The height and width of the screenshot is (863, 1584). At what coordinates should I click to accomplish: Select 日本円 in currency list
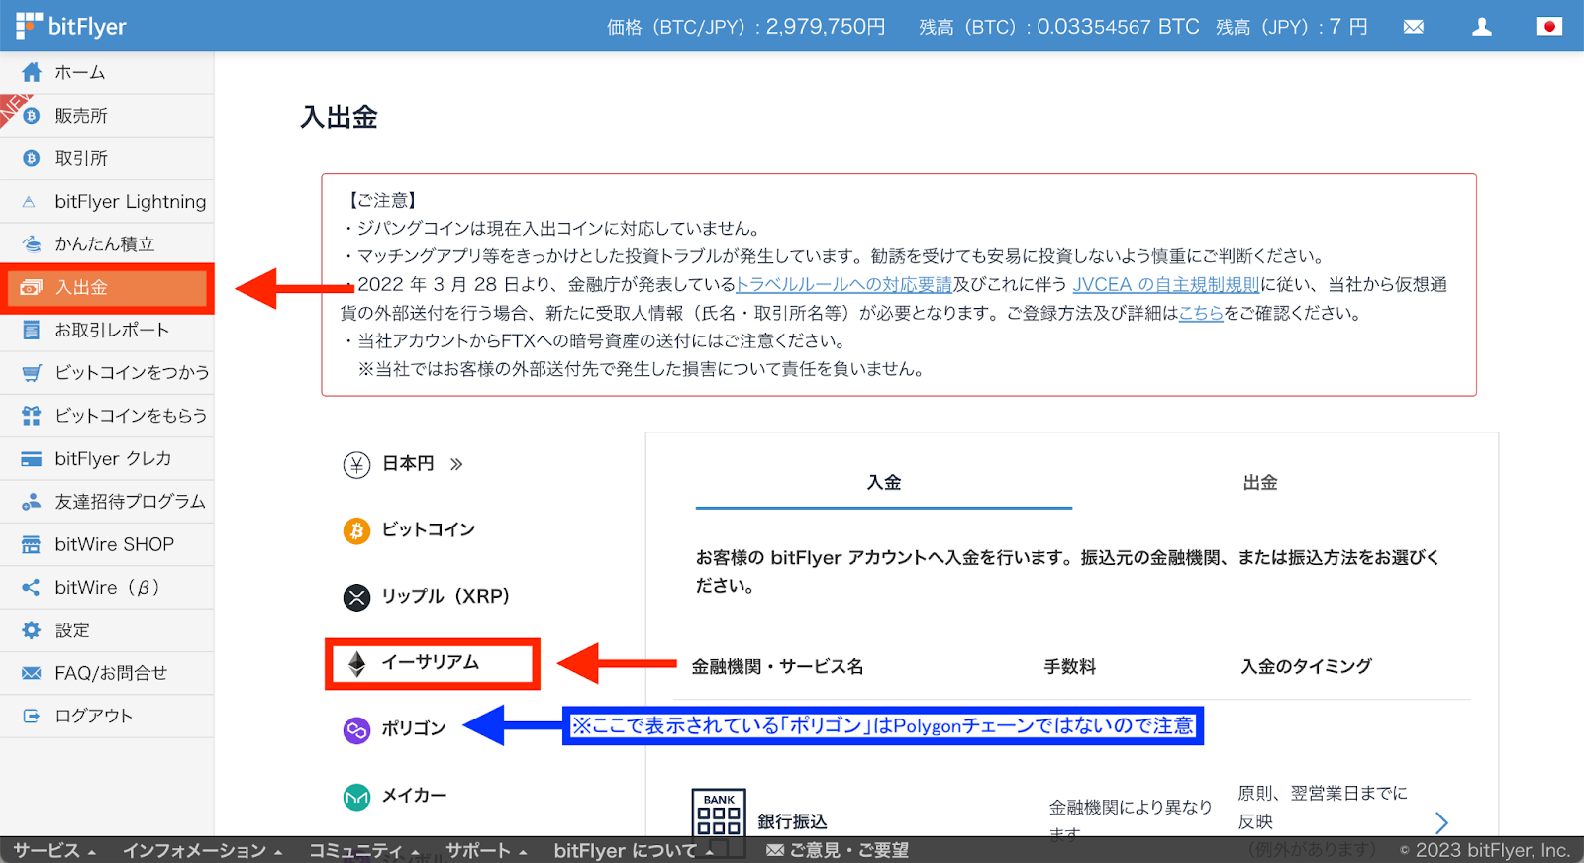click(x=408, y=464)
